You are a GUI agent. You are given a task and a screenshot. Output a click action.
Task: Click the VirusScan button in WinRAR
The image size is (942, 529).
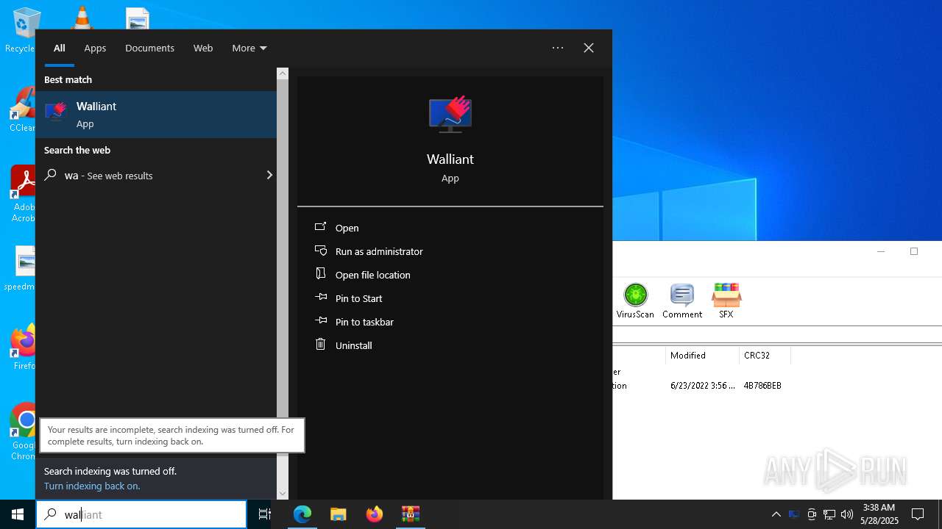(x=635, y=301)
